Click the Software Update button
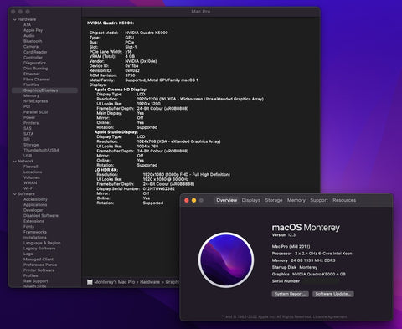 [x=333, y=294]
